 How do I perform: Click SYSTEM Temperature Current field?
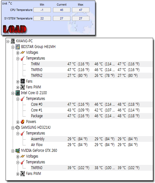pos(62,18)
